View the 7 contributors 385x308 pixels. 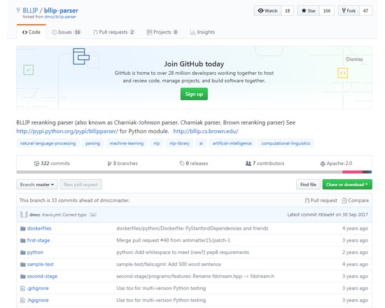point(265,163)
